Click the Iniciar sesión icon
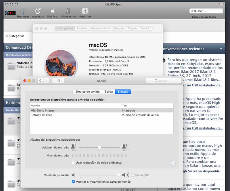This screenshot has height=191, width=230. pyautogui.click(x=68, y=11)
